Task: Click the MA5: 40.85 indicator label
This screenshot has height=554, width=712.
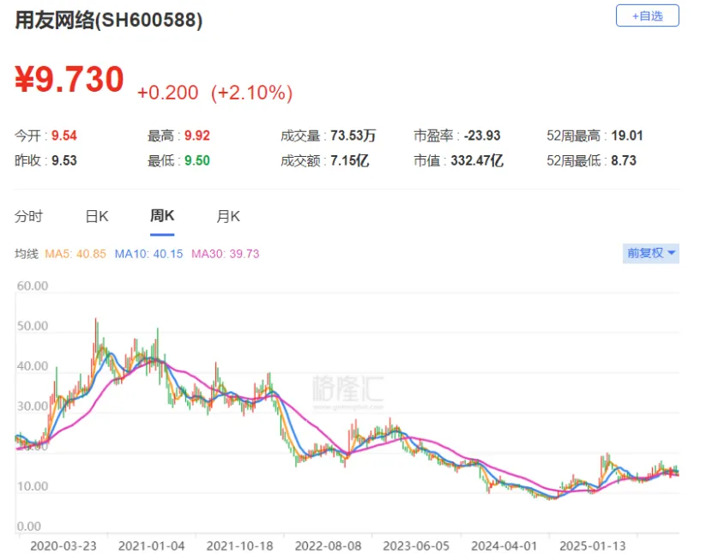Action: [75, 254]
